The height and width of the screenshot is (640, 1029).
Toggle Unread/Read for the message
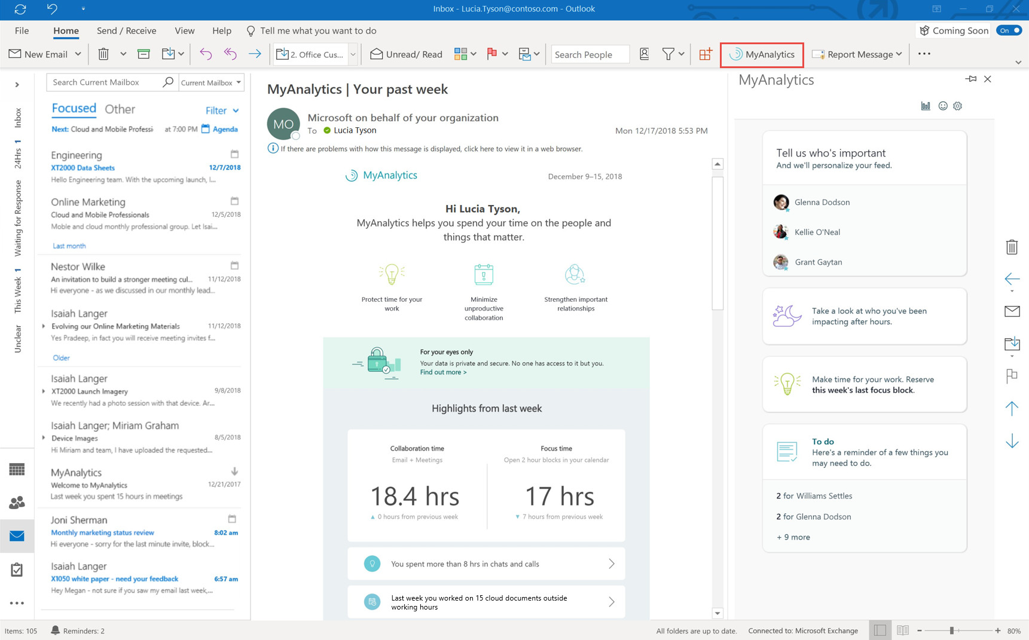(406, 54)
